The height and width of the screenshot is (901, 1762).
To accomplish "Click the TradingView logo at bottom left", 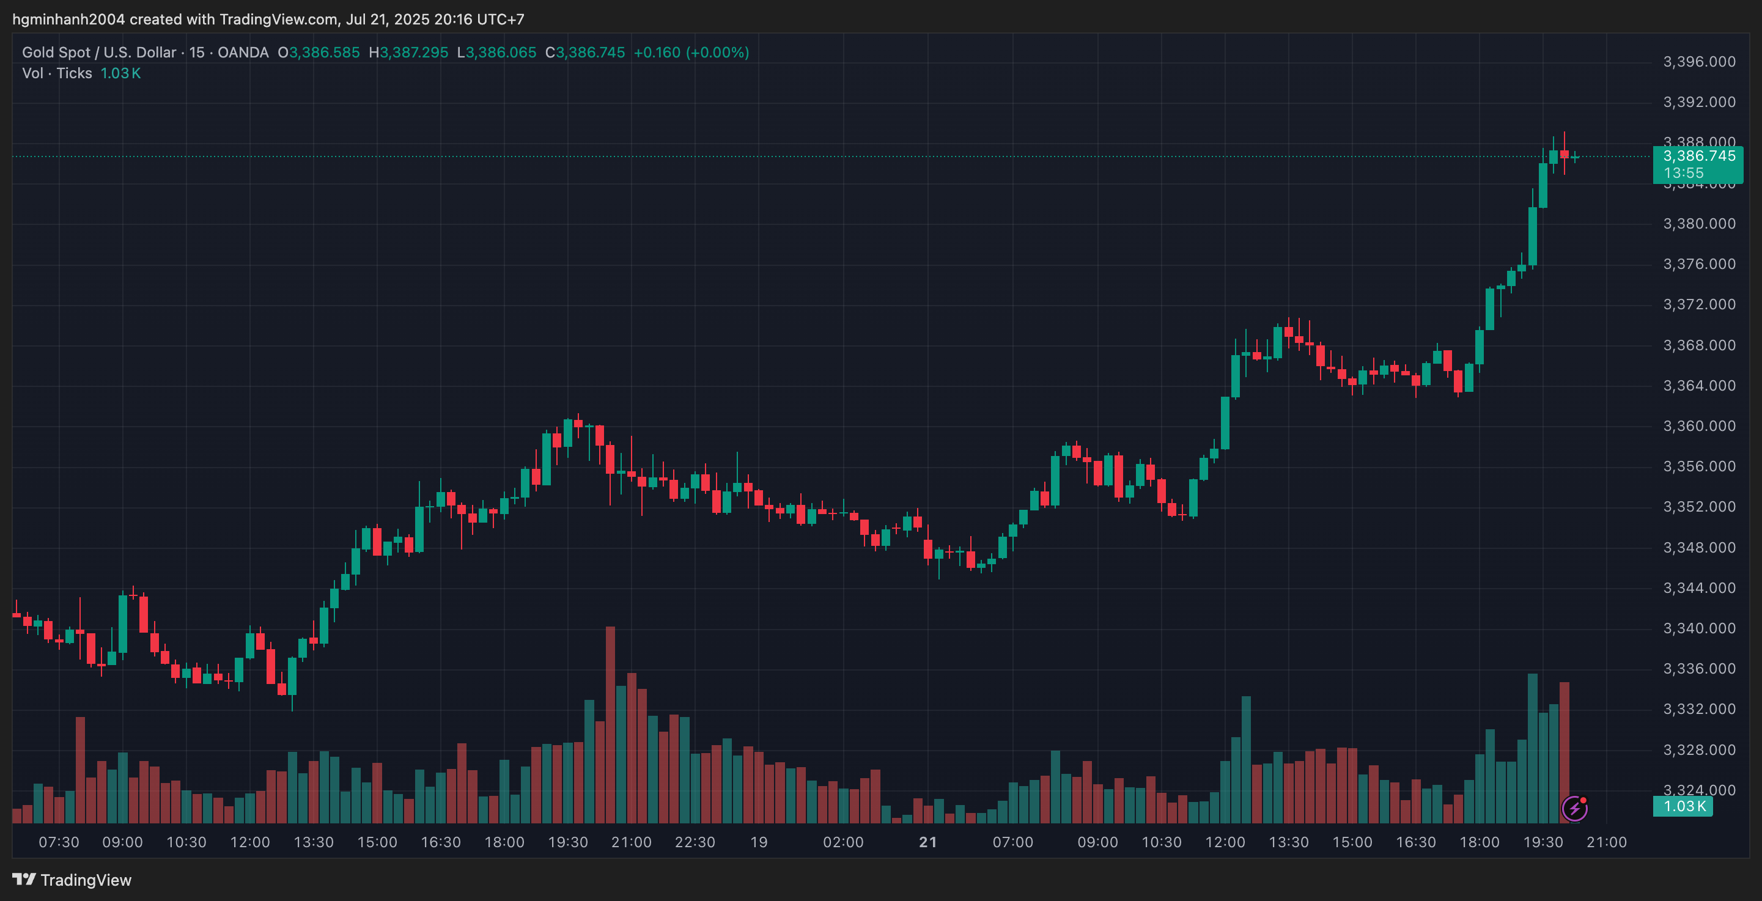I will (x=72, y=880).
